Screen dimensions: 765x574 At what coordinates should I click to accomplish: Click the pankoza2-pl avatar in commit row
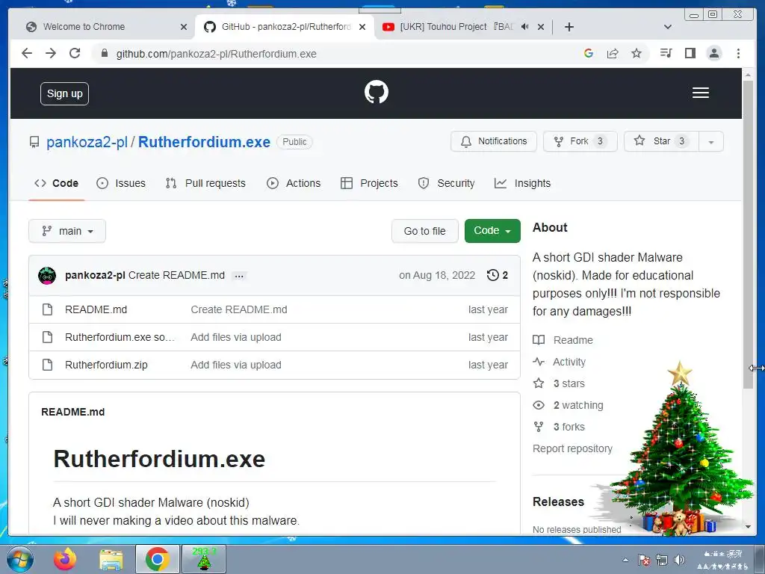point(47,275)
